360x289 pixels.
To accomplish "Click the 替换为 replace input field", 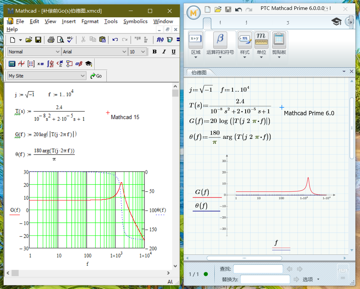I will point(265,279).
